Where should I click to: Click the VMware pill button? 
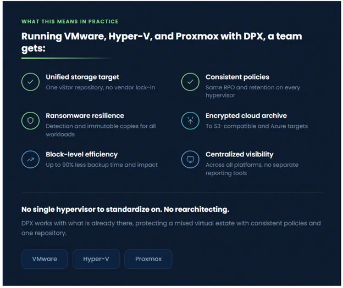(x=45, y=259)
